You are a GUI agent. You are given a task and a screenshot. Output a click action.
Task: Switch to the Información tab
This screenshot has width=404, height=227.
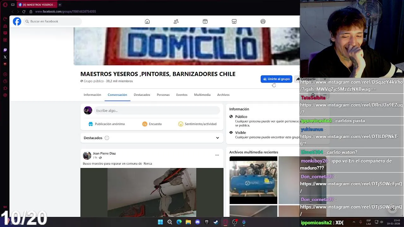[92, 95]
